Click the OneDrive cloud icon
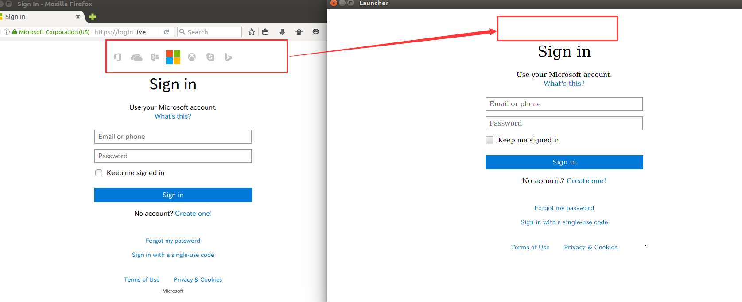The image size is (742, 302). [x=136, y=57]
